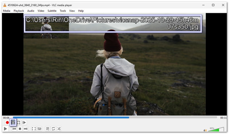Show the playlist view
The width and height of the screenshot is (229, 134).
(48, 129)
